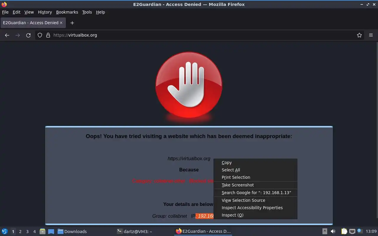The height and width of the screenshot is (236, 378).
Task: Click the E2Guardian Firefox taskbar entry
Action: pos(203,231)
